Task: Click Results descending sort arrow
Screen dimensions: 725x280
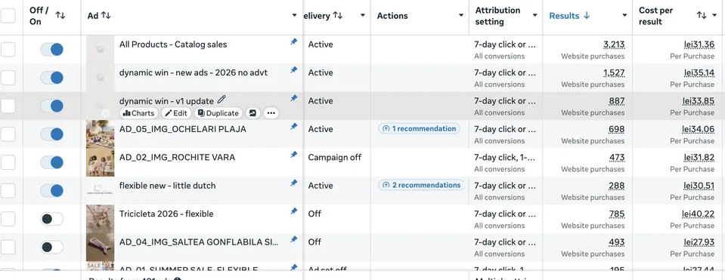Action: click(x=587, y=16)
